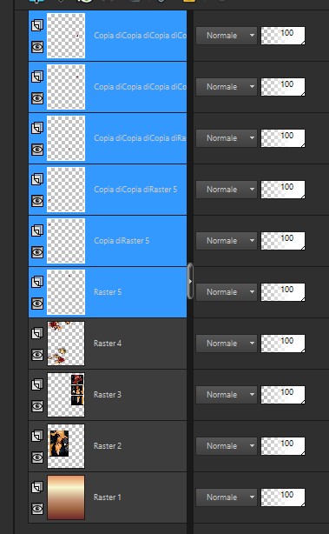
Task: Open blend mode dropdown for Copia diCopia diRaster 5
Action: pyautogui.click(x=227, y=190)
